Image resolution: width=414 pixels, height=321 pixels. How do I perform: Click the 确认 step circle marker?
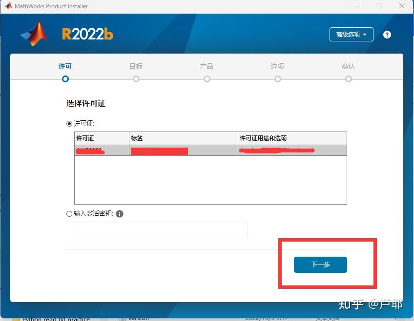click(x=348, y=79)
